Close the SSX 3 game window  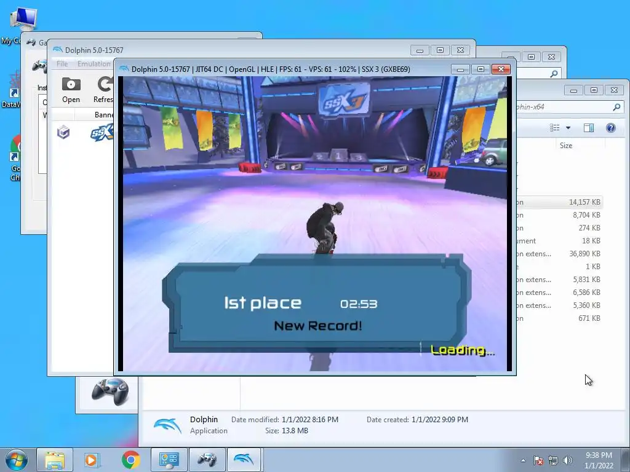501,69
